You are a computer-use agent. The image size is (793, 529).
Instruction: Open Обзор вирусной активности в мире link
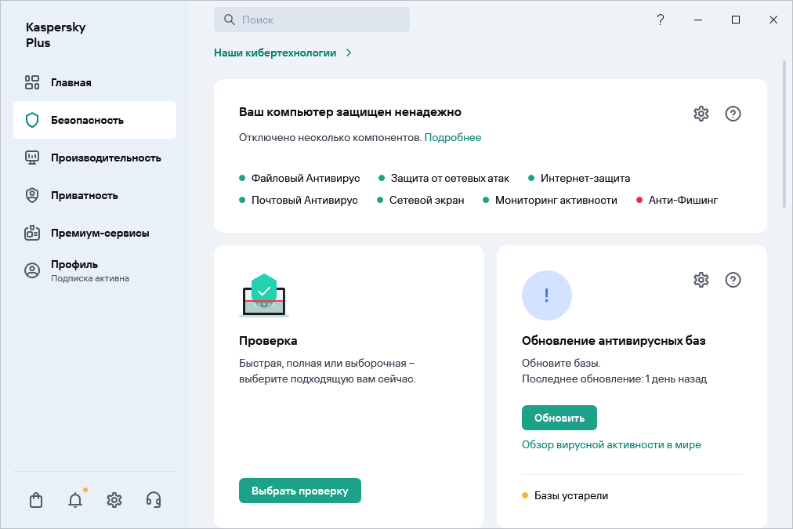[611, 444]
